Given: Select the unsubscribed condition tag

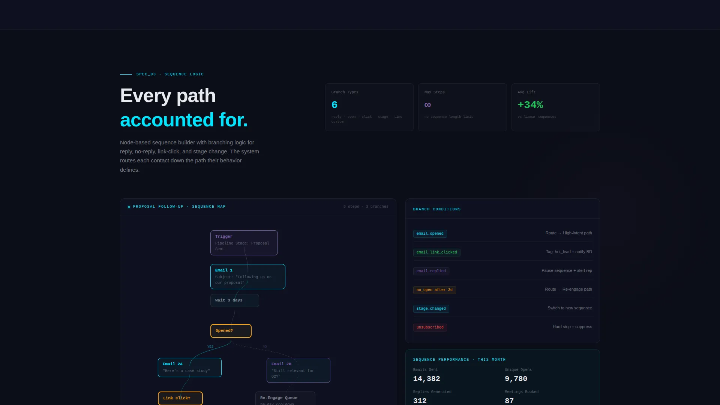Looking at the screenshot, I should click(430, 327).
